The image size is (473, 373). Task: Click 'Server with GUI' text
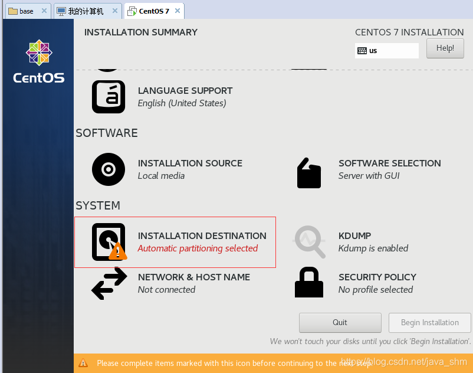(x=369, y=176)
